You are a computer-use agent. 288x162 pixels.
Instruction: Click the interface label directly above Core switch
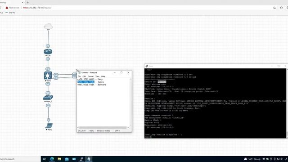[x=48, y=69]
